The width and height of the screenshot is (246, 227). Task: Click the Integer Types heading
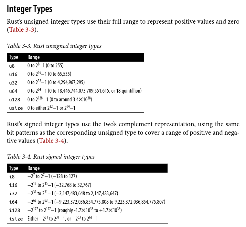pos(29,9)
